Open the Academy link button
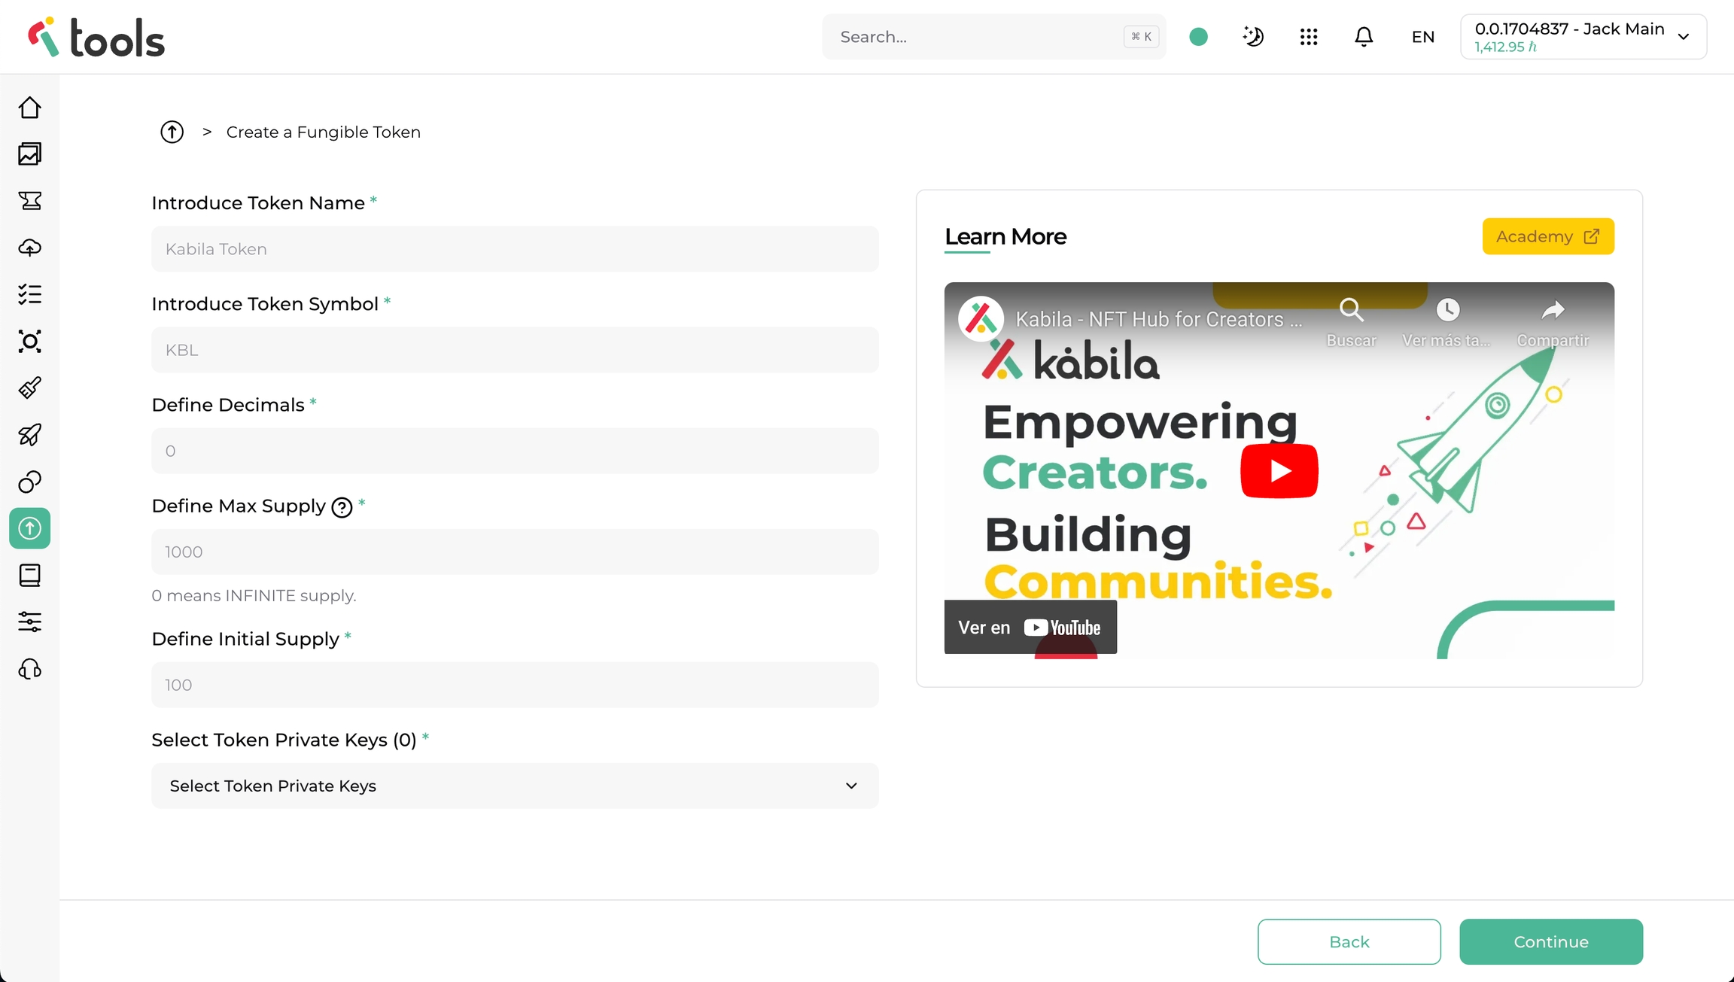Screen dimensions: 1734x982 pyautogui.click(x=1547, y=236)
